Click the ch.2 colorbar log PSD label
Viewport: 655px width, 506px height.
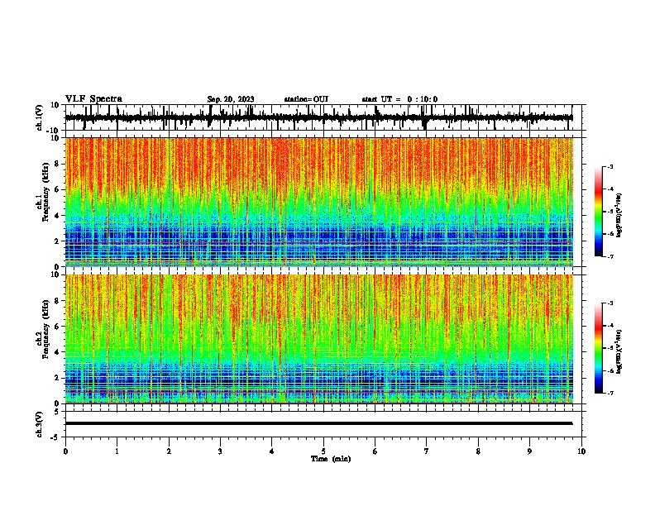619,351
